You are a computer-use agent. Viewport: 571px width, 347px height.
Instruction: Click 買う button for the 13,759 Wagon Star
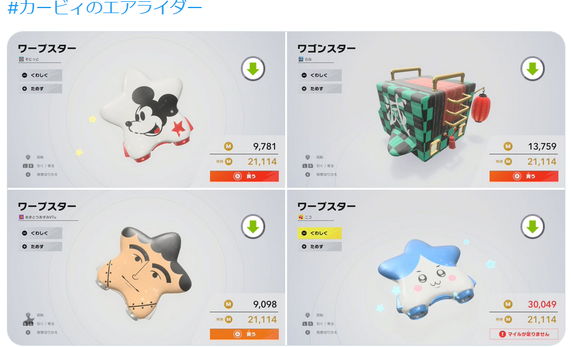click(x=524, y=176)
